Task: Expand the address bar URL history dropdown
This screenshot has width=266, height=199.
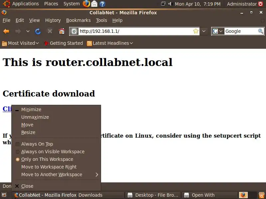Action: click(204, 31)
